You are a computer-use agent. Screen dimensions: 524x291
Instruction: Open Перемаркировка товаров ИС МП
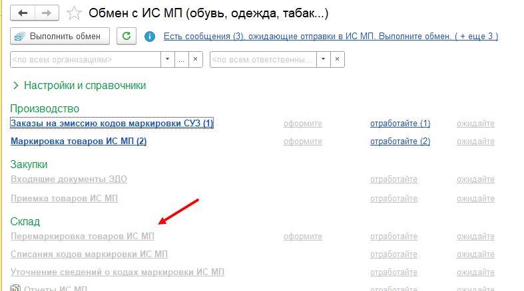point(83,237)
